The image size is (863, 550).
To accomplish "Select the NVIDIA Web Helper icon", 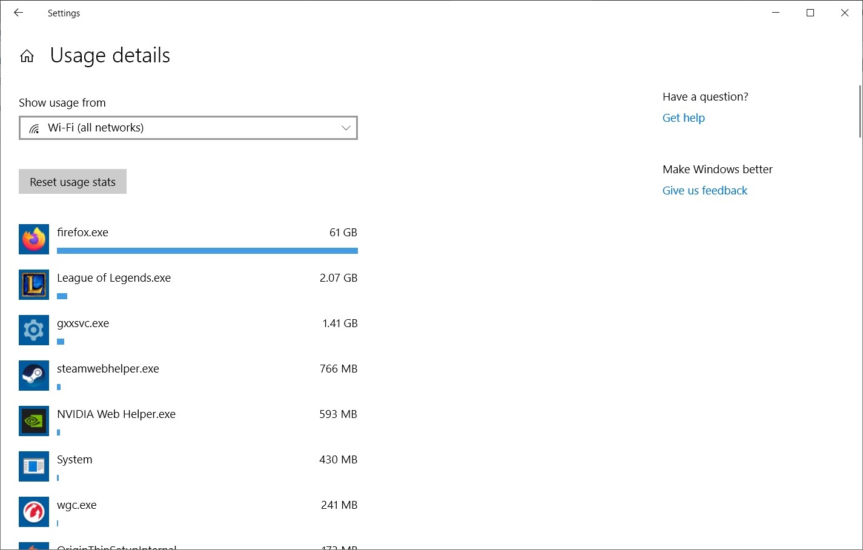I will click(34, 421).
